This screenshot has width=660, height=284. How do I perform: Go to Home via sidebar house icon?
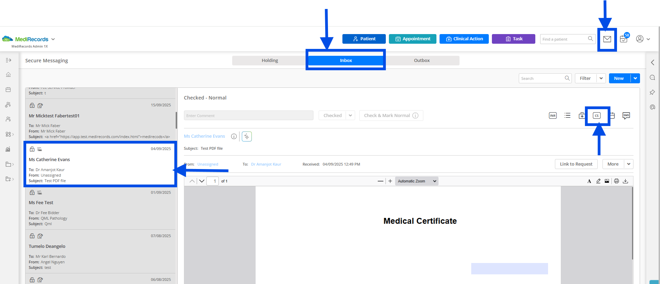tap(8, 74)
